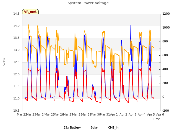Click the Apr 2 date tick label

[123, 114]
